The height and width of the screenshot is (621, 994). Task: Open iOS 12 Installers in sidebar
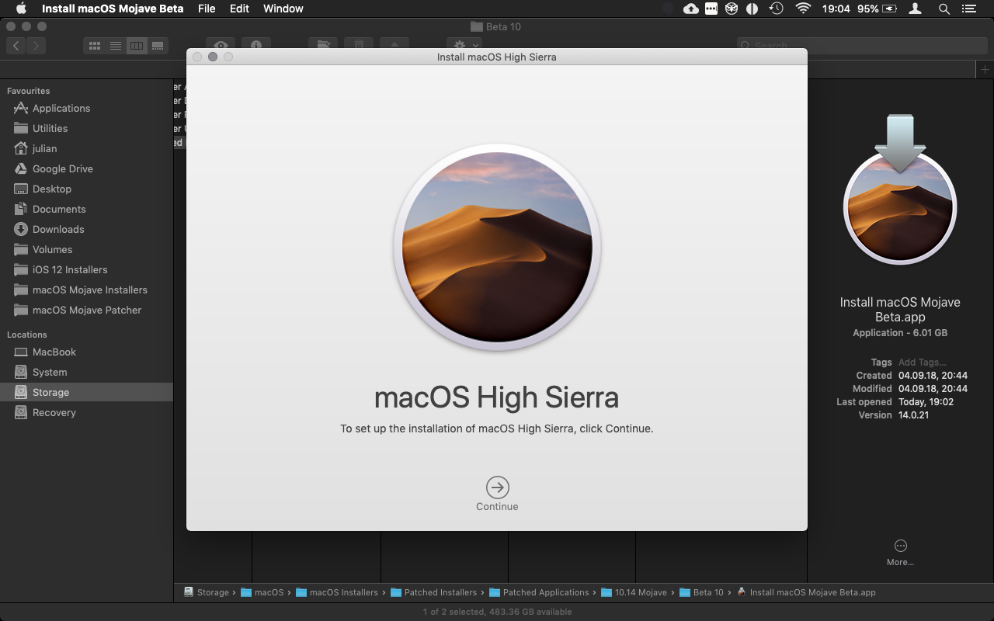(70, 269)
